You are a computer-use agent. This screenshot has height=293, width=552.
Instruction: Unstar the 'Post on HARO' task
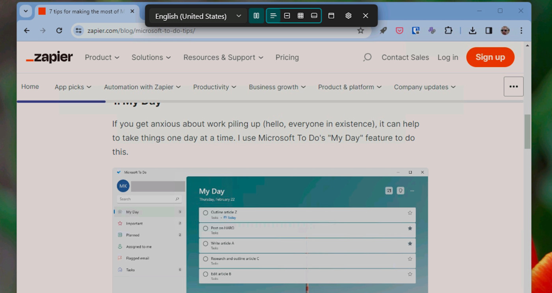pyautogui.click(x=410, y=228)
